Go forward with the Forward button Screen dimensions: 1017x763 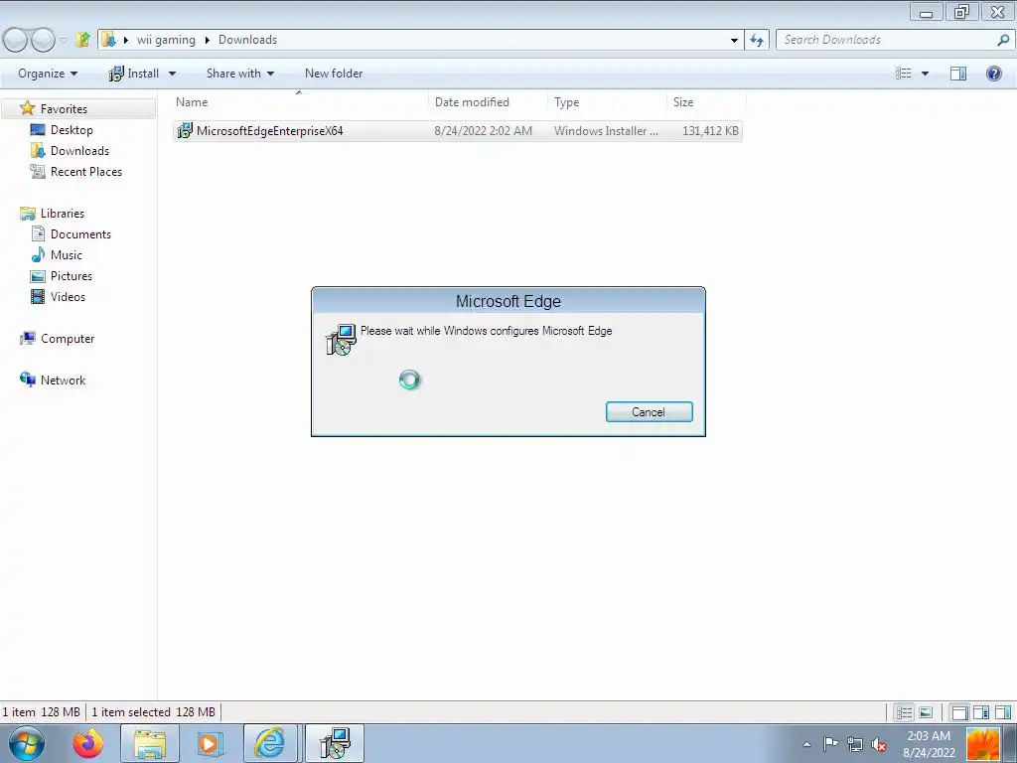(43, 40)
